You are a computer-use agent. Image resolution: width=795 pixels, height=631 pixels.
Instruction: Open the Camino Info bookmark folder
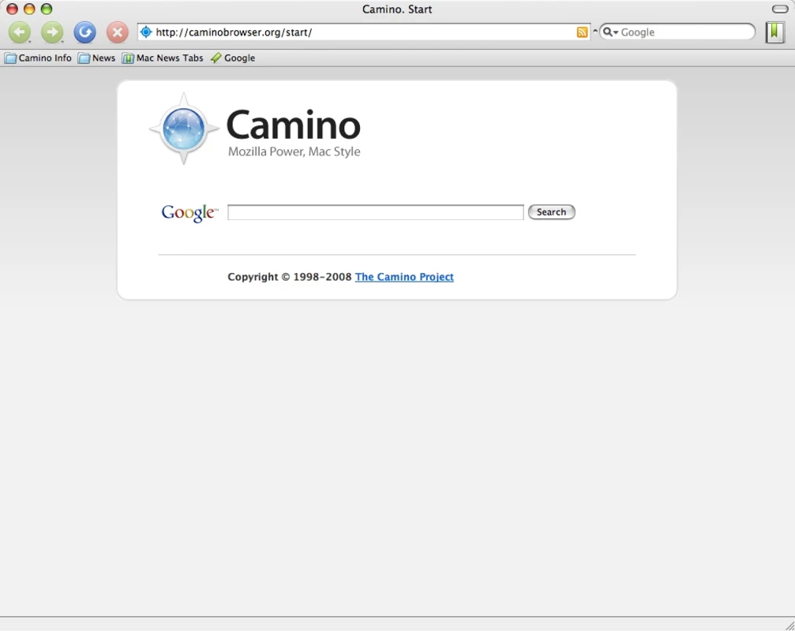click(x=38, y=58)
